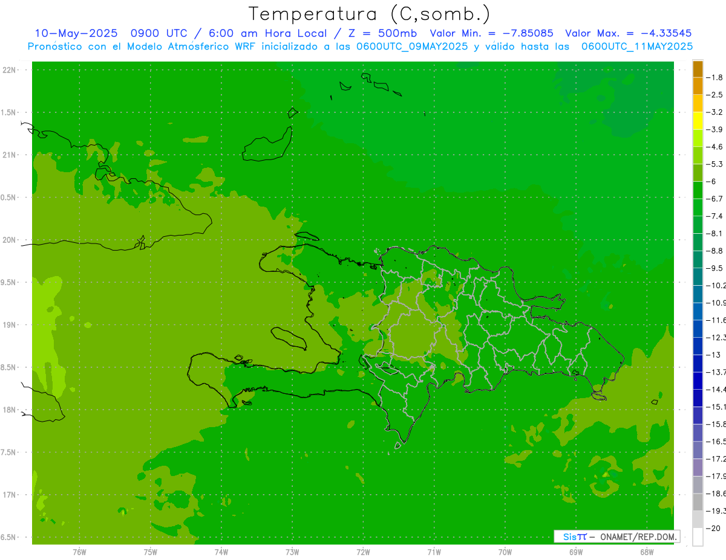The width and height of the screenshot is (726, 560).
Task: Click the '0600UTC_11MAY2025' valid-until time text
Action: tap(637, 46)
